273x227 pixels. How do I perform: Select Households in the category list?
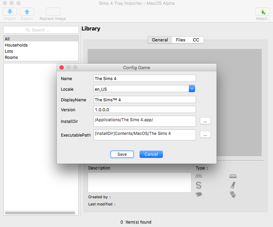point(41,45)
